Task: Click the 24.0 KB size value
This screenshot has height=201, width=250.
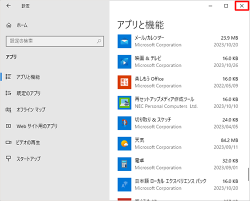Action: (230, 120)
